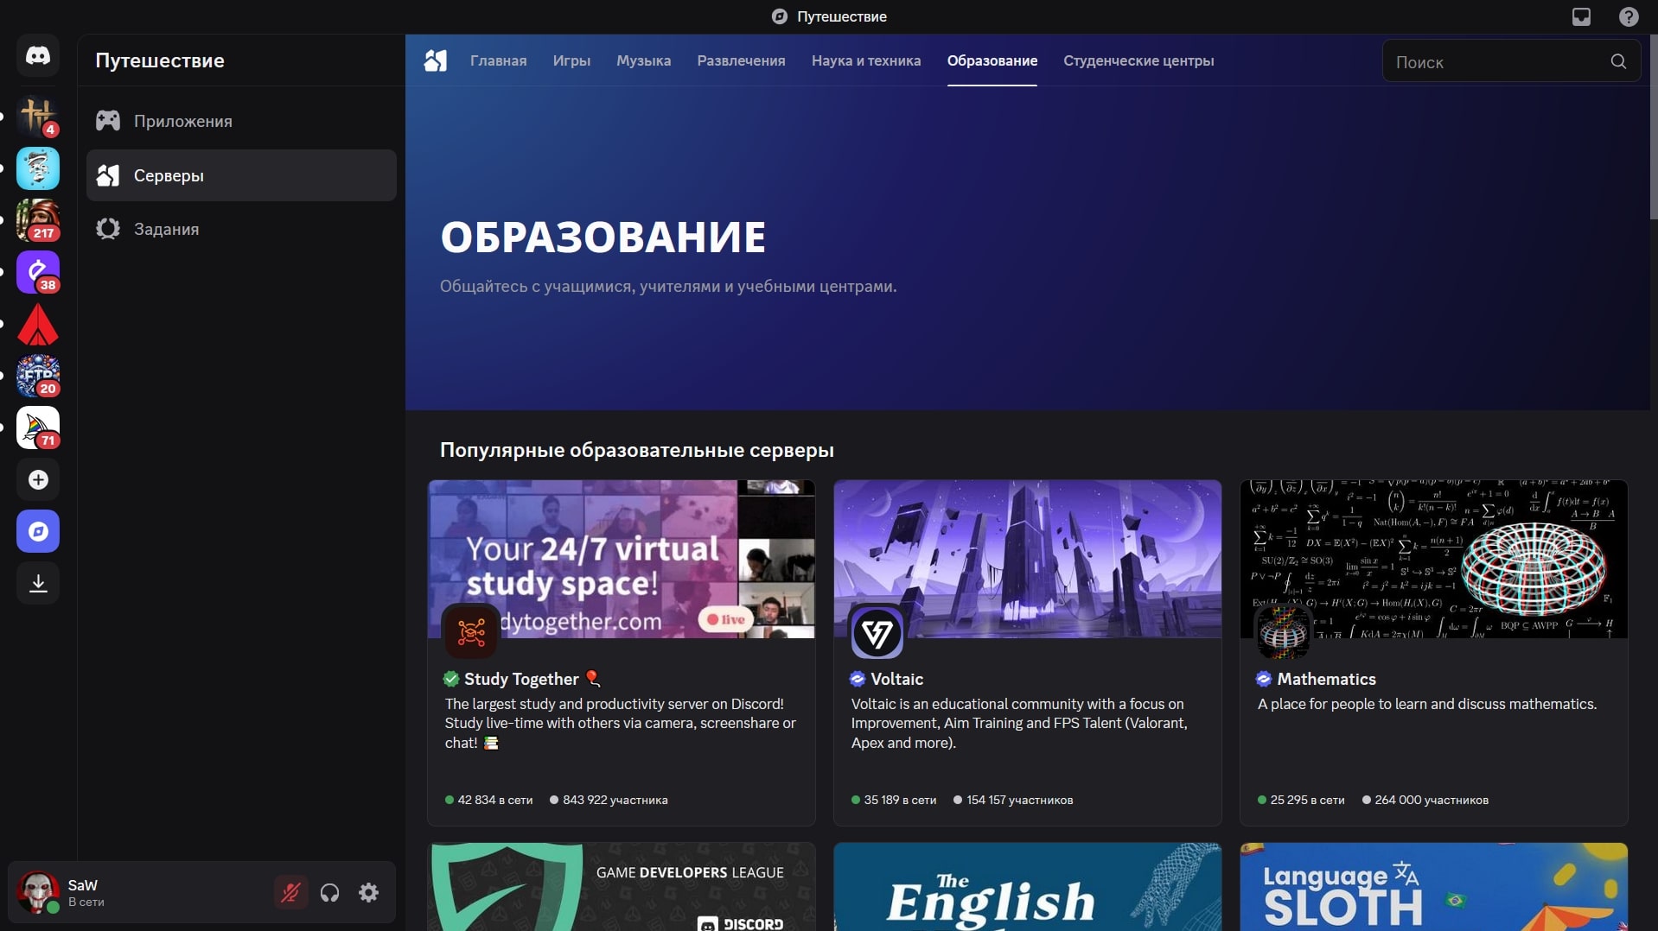
Task: Open server with 217 notifications badge
Action: tap(38, 220)
